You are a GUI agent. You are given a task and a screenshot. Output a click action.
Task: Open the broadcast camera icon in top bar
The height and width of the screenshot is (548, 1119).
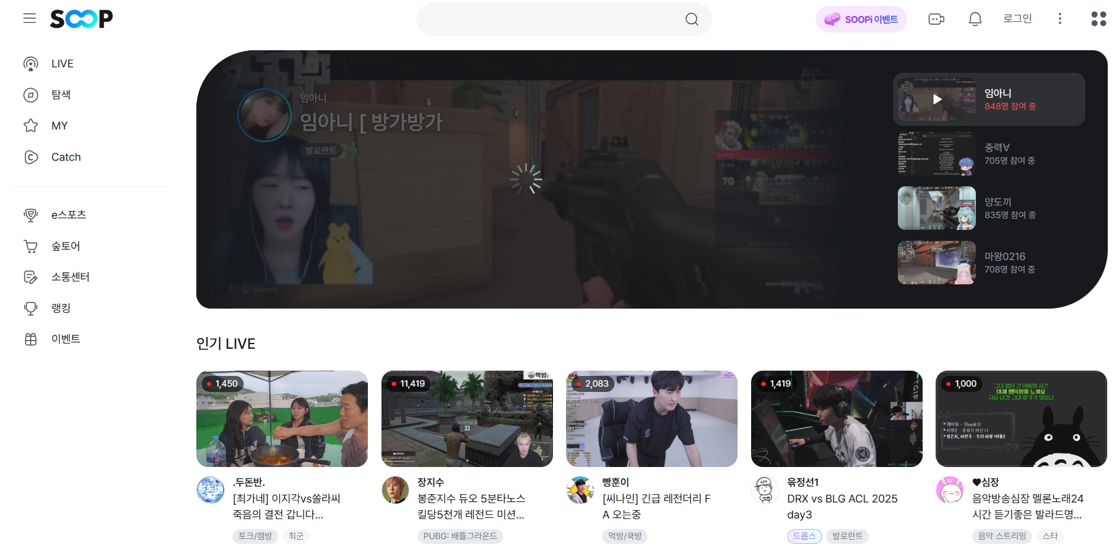(x=936, y=19)
